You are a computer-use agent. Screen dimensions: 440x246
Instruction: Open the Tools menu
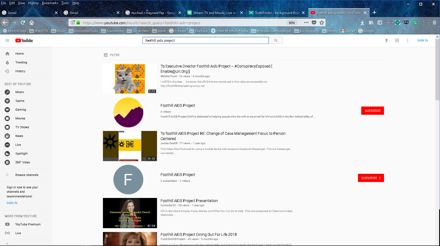(x=65, y=3)
